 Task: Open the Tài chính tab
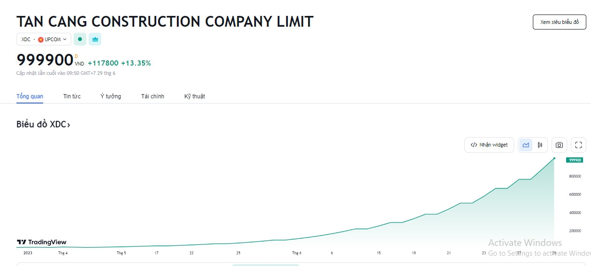pyautogui.click(x=152, y=96)
